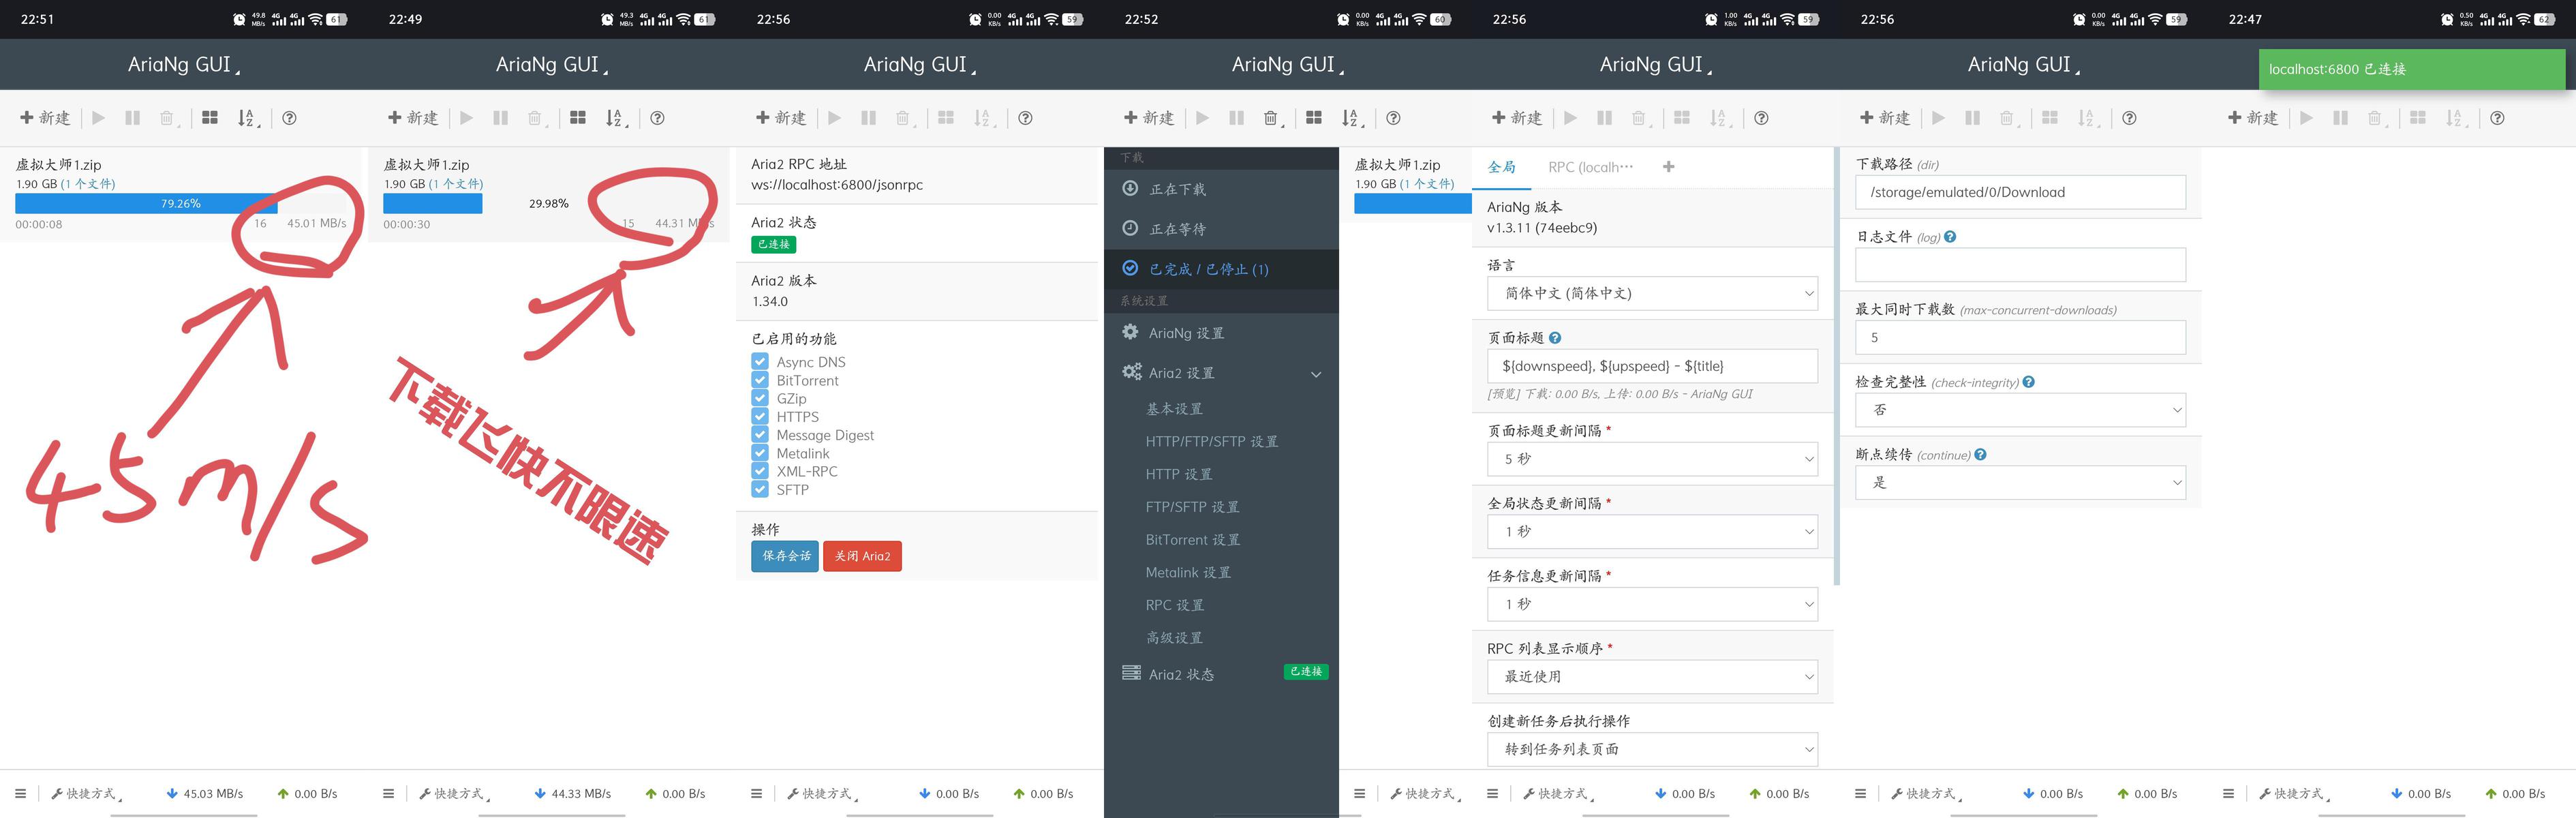This screenshot has height=818, width=2576.
Task: Click the AriaNg 设置 gear icon
Action: click(x=1130, y=332)
